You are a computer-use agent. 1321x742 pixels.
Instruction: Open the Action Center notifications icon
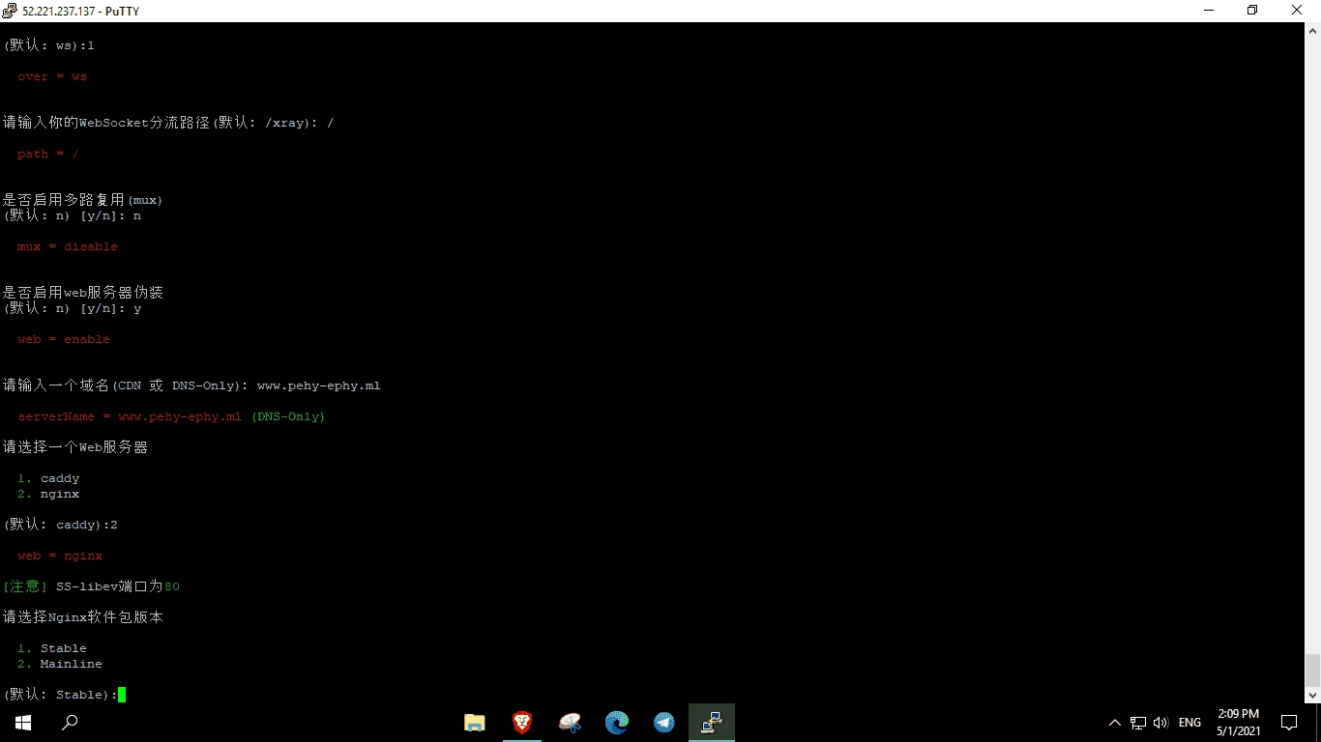(x=1289, y=723)
